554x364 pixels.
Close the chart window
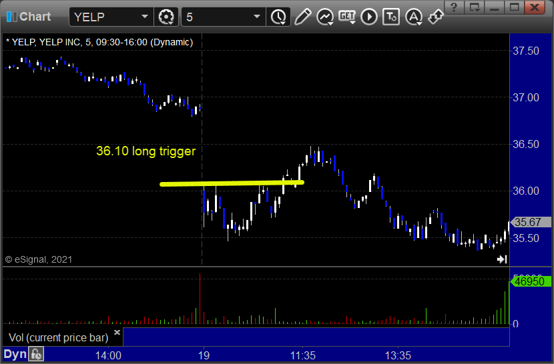click(535, 7)
